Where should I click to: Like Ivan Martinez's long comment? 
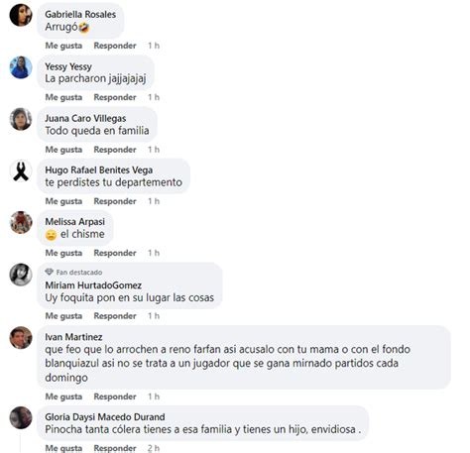click(63, 396)
